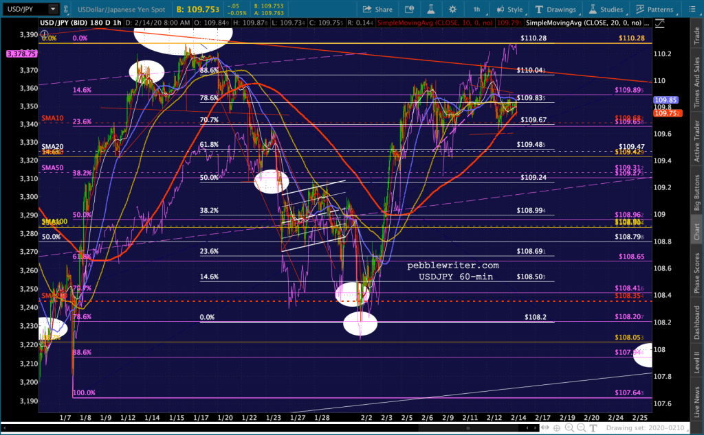704x435 pixels.
Task: Open the Times And Sales side tab
Action: click(x=697, y=82)
